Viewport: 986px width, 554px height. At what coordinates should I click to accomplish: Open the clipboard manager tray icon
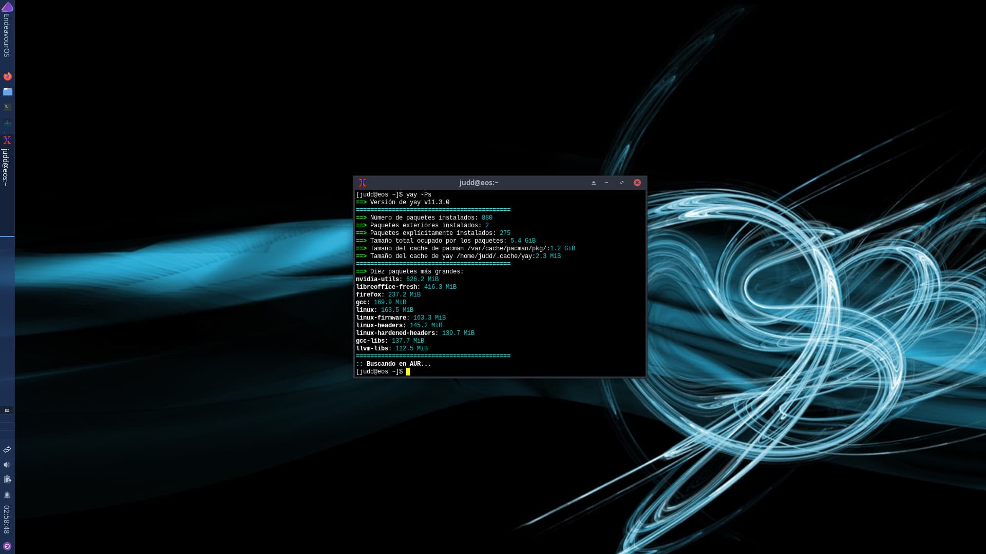(7, 480)
